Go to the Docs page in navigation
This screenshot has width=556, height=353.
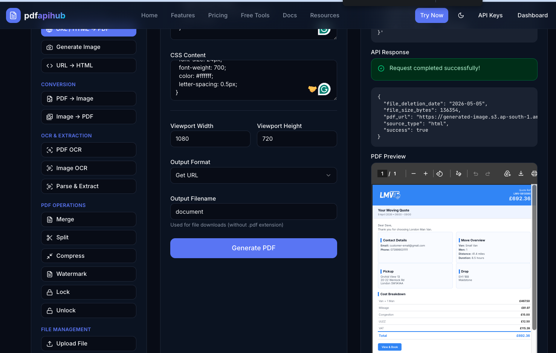[x=290, y=15]
